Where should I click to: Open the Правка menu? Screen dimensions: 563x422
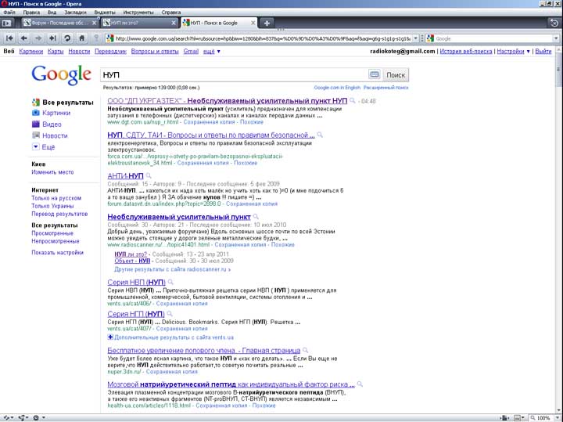tap(31, 13)
